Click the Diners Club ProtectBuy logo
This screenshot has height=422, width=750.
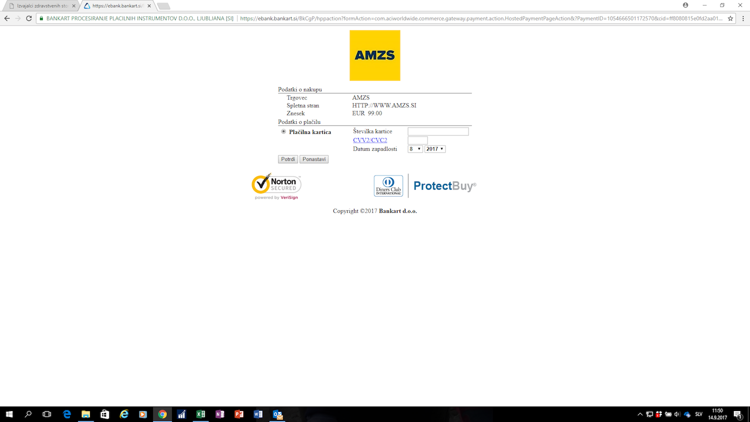point(425,186)
